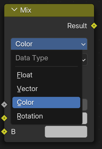This screenshot has width=102, height=149.
Task: Click the yellow B input socket
Action: [4, 132]
